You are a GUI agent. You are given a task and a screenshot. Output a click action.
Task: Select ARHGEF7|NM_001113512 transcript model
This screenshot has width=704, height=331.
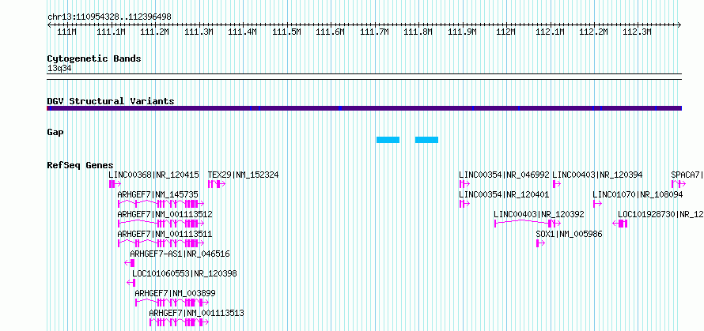(x=161, y=224)
